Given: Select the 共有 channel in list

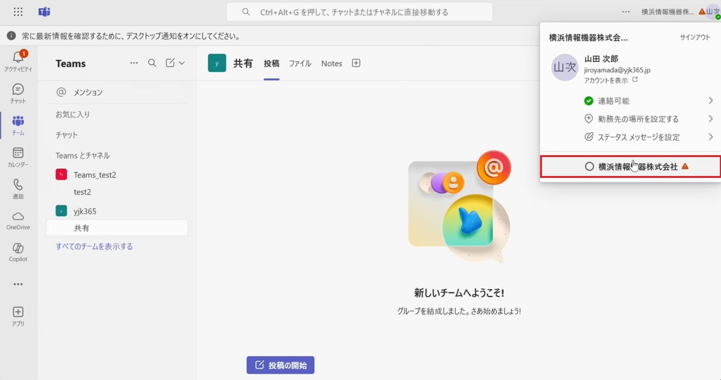Looking at the screenshot, I should tap(117, 228).
